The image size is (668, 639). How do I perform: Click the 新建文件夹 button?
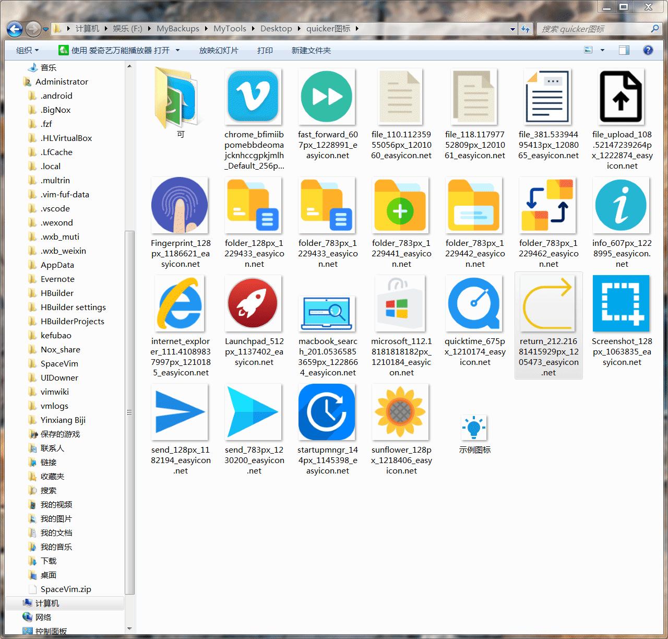(x=311, y=51)
